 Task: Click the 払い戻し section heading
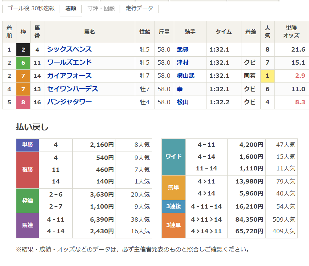point(32,127)
